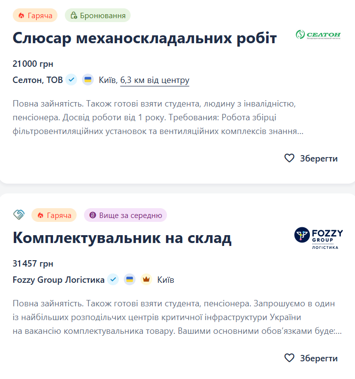Click the Селтон company logo
The height and width of the screenshot is (379, 355).
pos(318,35)
